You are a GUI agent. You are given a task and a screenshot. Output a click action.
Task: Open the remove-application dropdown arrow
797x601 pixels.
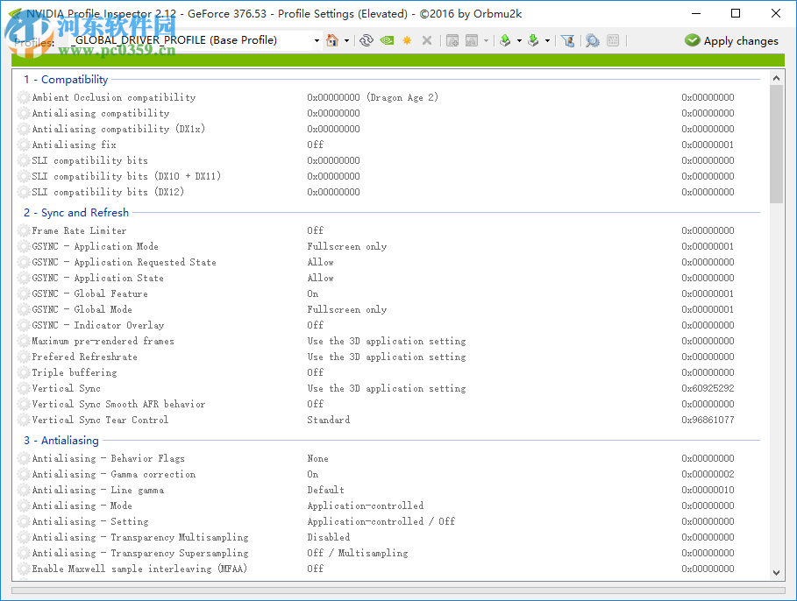click(486, 40)
